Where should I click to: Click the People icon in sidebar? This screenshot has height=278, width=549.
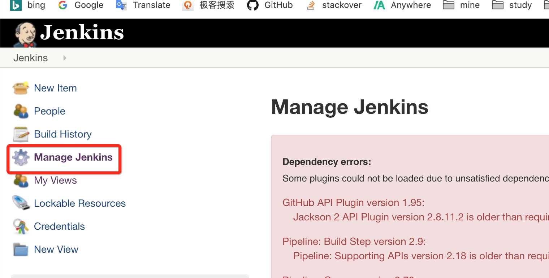[x=21, y=111]
